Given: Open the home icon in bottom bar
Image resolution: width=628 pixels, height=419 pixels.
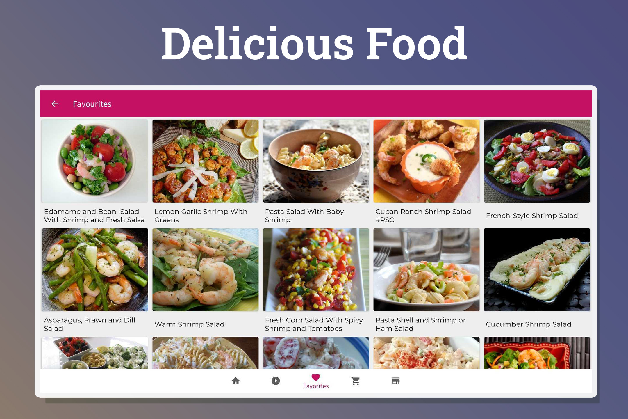Looking at the screenshot, I should [235, 381].
